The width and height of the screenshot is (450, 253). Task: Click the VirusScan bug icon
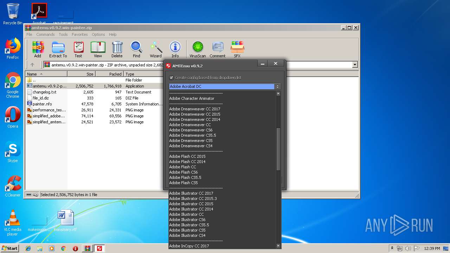[x=198, y=49]
